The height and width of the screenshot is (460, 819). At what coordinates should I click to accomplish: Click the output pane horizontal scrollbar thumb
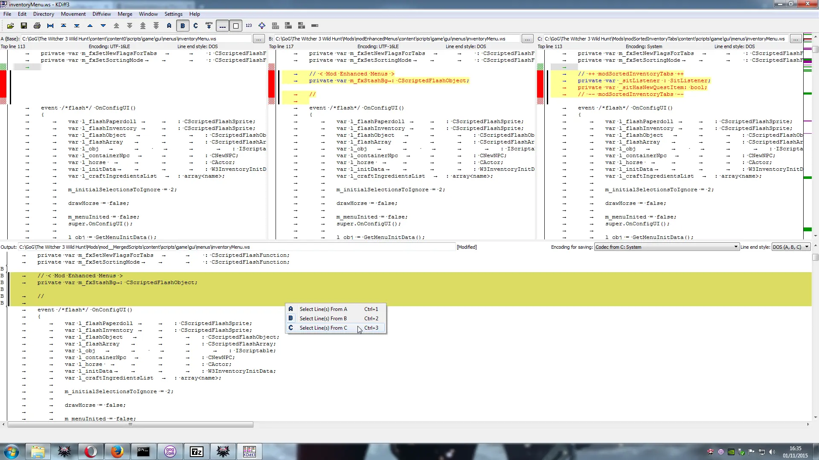[131, 425]
